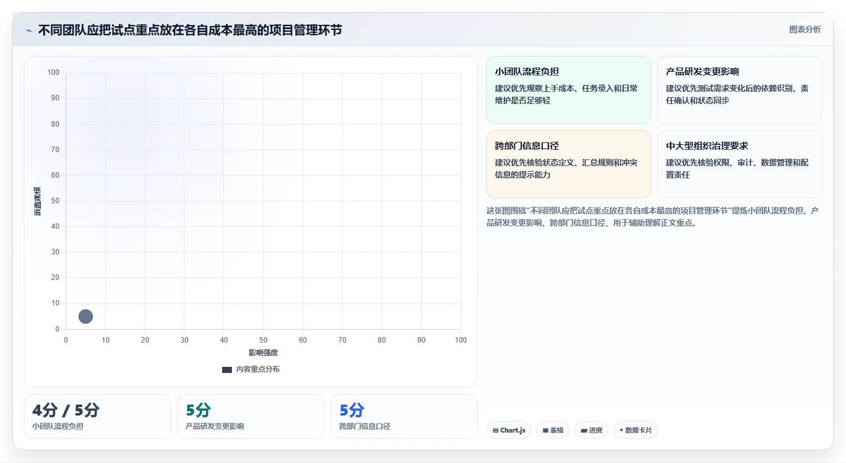Click the page title heading text
846x463 pixels.
click(x=190, y=30)
